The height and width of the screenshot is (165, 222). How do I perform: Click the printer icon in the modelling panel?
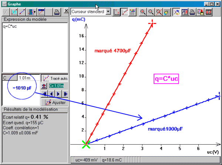tap(57, 12)
